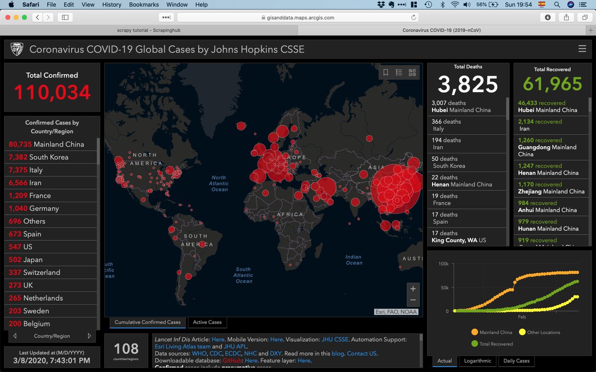Image resolution: width=596 pixels, height=372 pixels.
Task: Select Iran in confirmed cases list
Action: [x=51, y=183]
